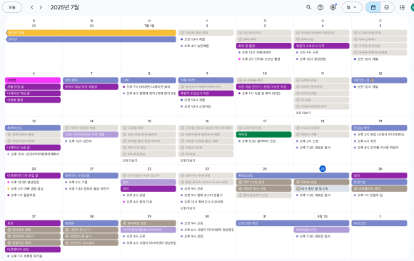Viewport: 414px width, 261px height.
Task: Open 오후 7시 초록집 워크숍 on July 27
Action: coord(26,256)
